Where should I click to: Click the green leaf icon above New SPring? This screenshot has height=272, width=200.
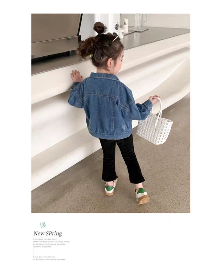[43, 225]
